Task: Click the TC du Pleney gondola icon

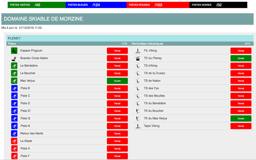Action: [138, 58]
